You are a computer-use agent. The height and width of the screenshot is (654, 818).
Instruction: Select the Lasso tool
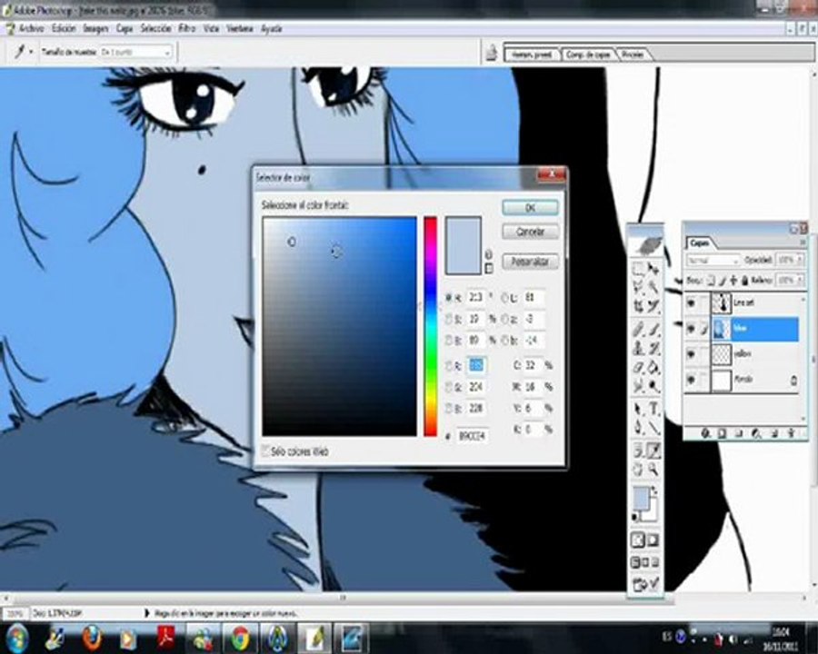[638, 287]
